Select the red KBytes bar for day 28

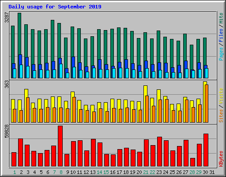pos(192,162)
